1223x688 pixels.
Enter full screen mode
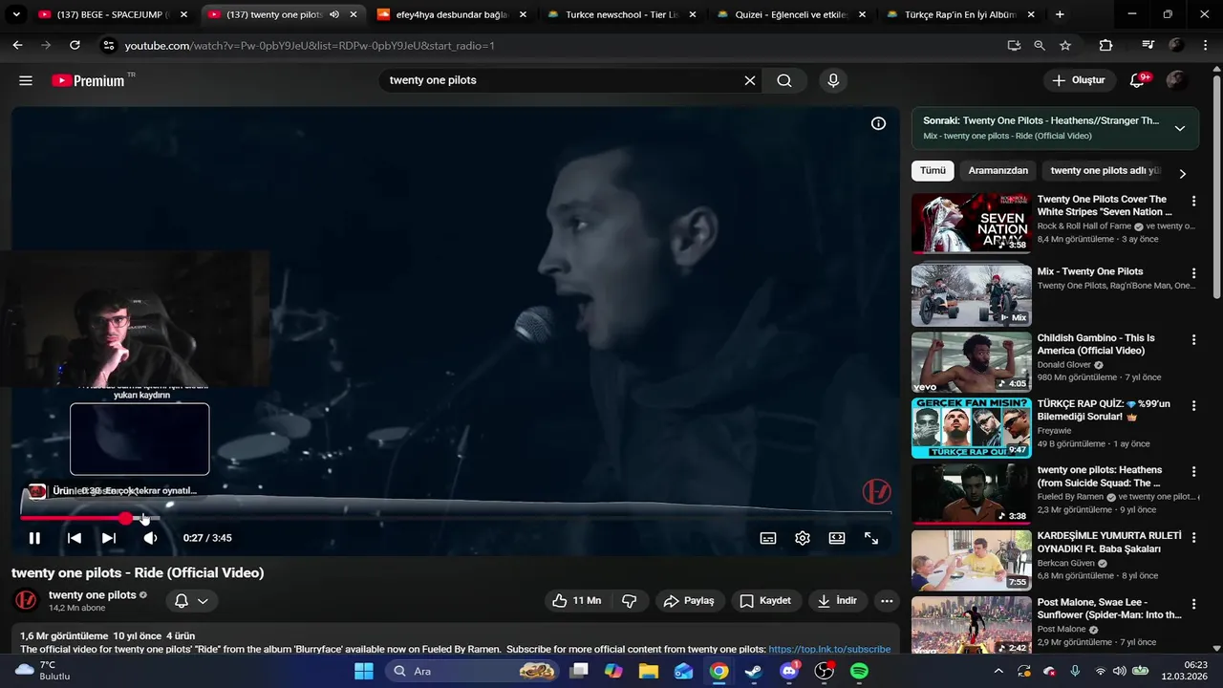coord(871,538)
